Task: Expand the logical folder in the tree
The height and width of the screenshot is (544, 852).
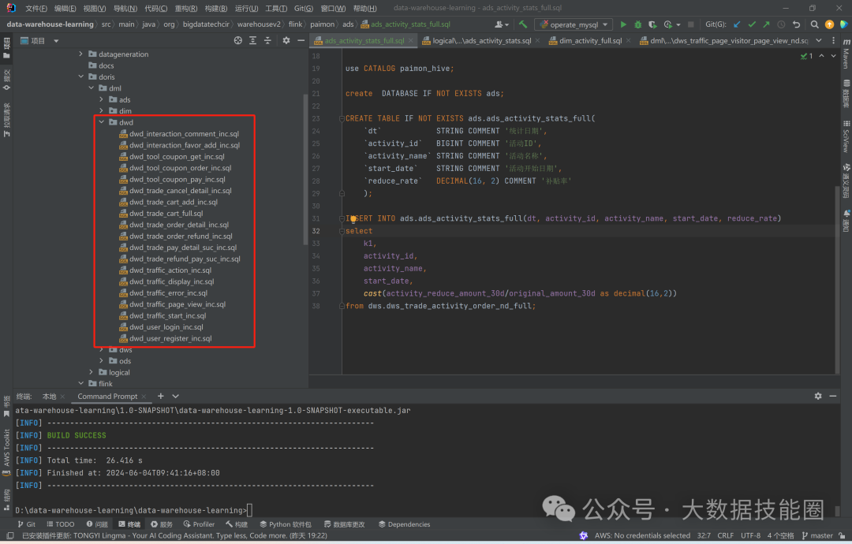Action: click(92, 372)
